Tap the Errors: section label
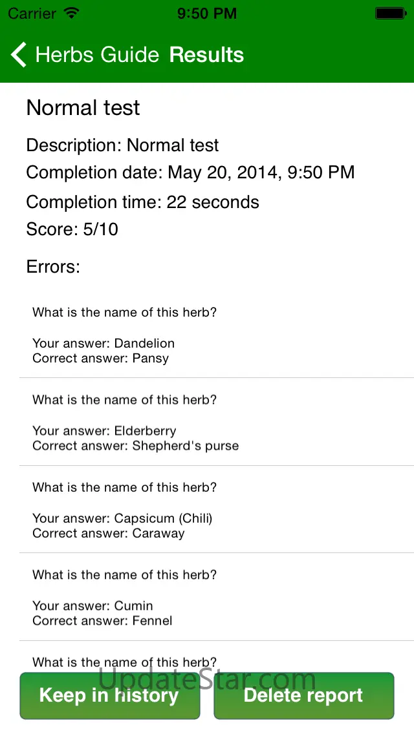This screenshot has height=734, width=414. (x=53, y=266)
